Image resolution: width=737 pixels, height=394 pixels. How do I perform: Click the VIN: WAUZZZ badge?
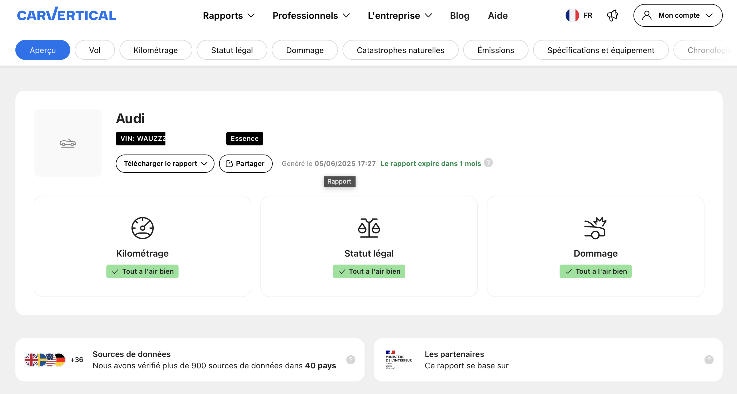[x=141, y=138]
